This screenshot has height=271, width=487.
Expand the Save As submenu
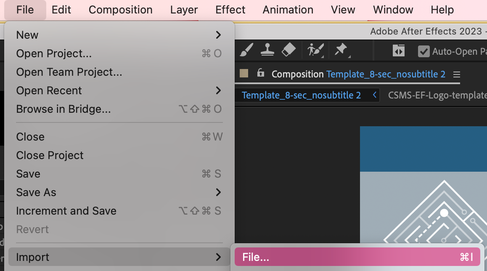119,192
